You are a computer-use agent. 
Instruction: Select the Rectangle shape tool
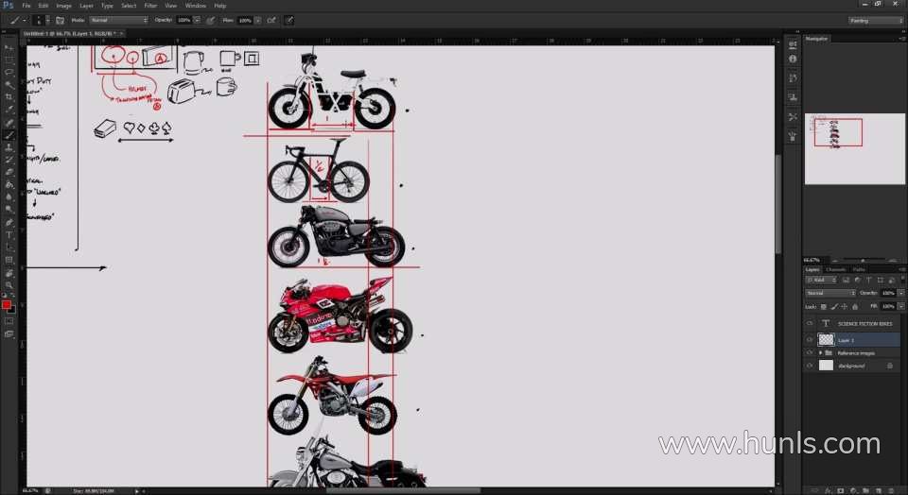9,260
